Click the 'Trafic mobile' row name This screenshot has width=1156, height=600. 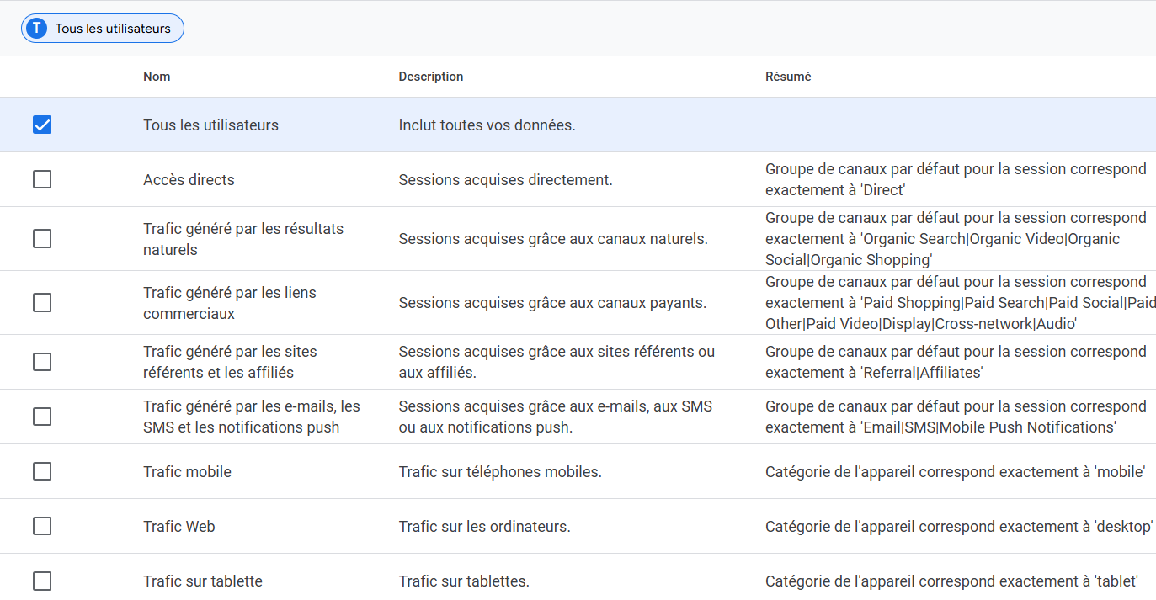(x=187, y=472)
